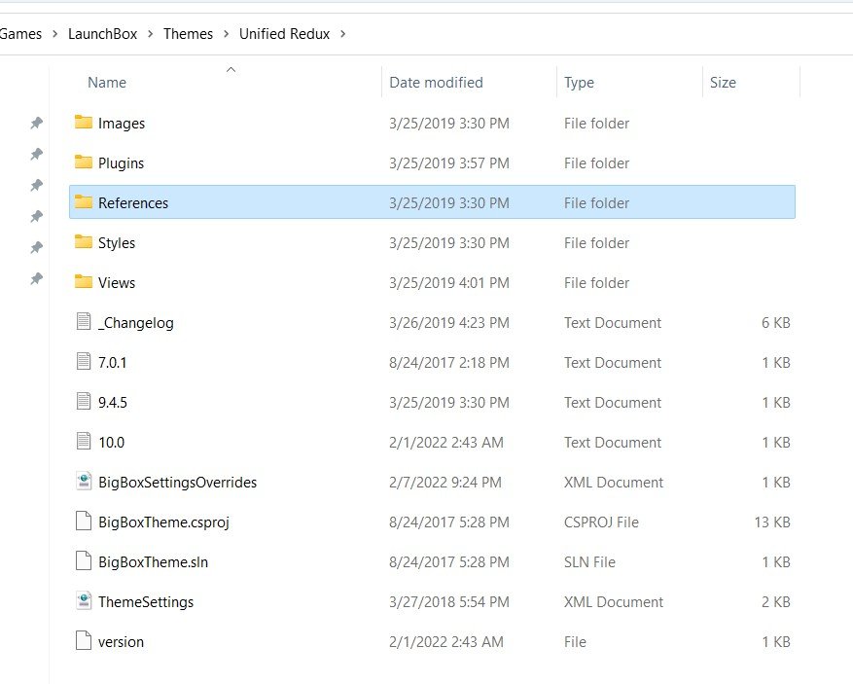Navigate to Games in breadcrumb path
The height and width of the screenshot is (684, 853).
point(20,34)
